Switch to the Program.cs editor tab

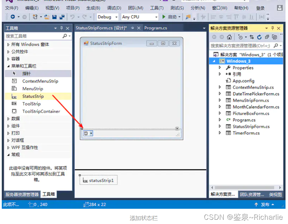click(156, 28)
